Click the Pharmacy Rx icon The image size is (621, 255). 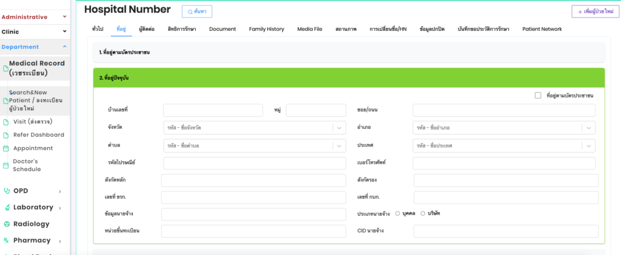[7, 240]
